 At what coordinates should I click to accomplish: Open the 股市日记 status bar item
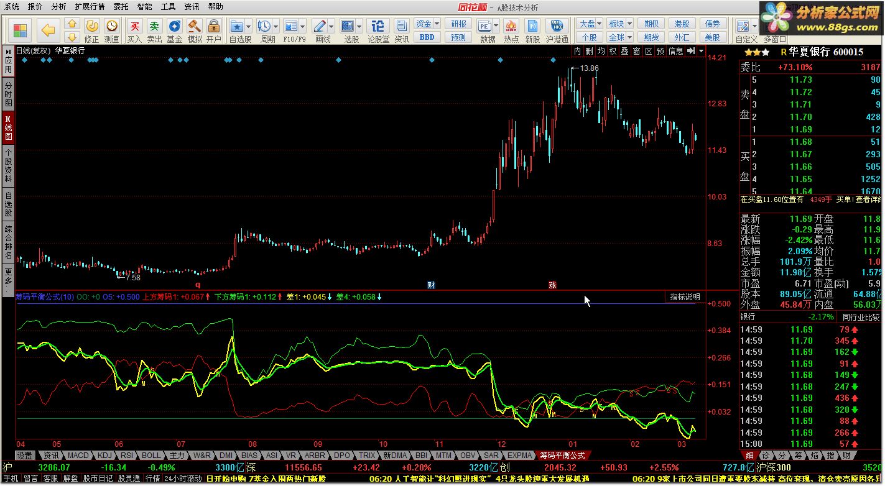[98, 479]
